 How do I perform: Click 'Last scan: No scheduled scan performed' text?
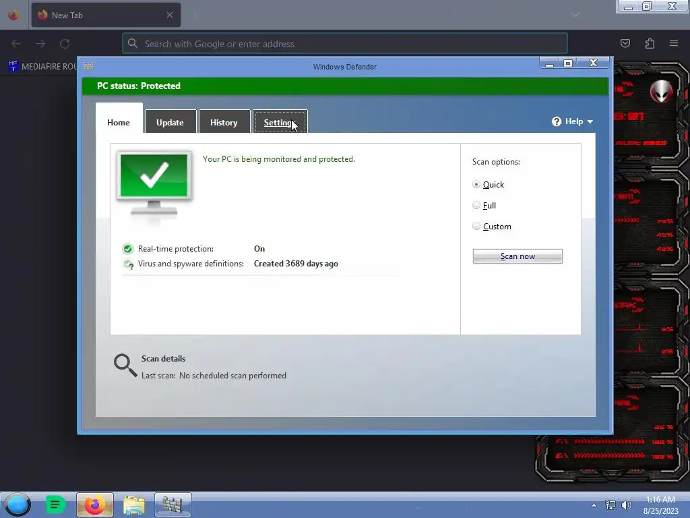click(x=214, y=376)
